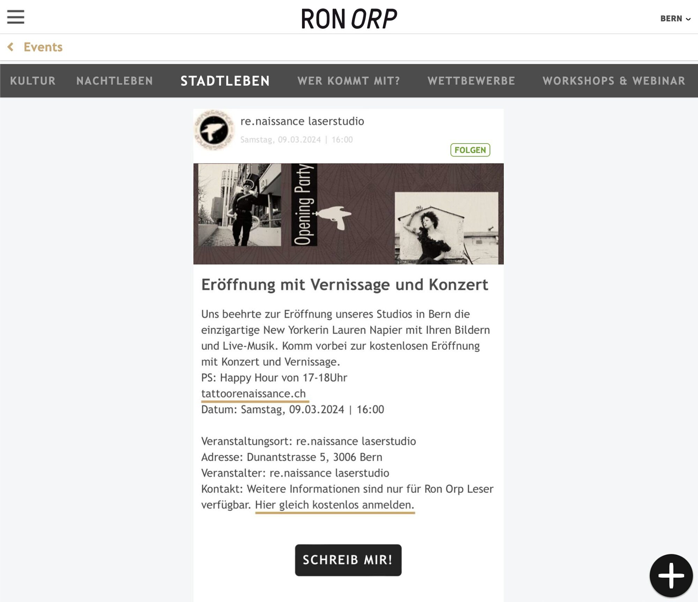
Task: Go back to Events
Action: (x=43, y=47)
